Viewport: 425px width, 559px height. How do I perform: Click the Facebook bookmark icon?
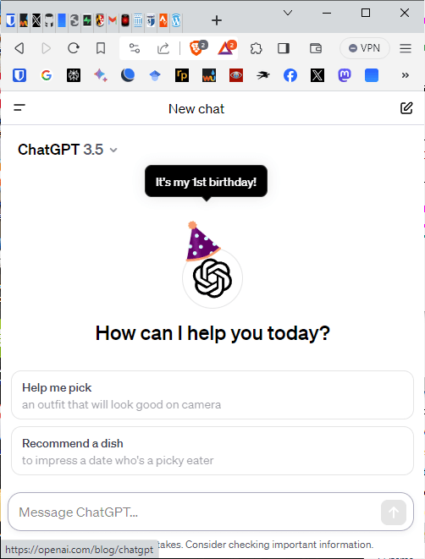(x=290, y=75)
